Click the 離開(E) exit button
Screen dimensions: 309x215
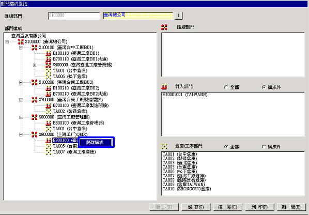coord(291,207)
